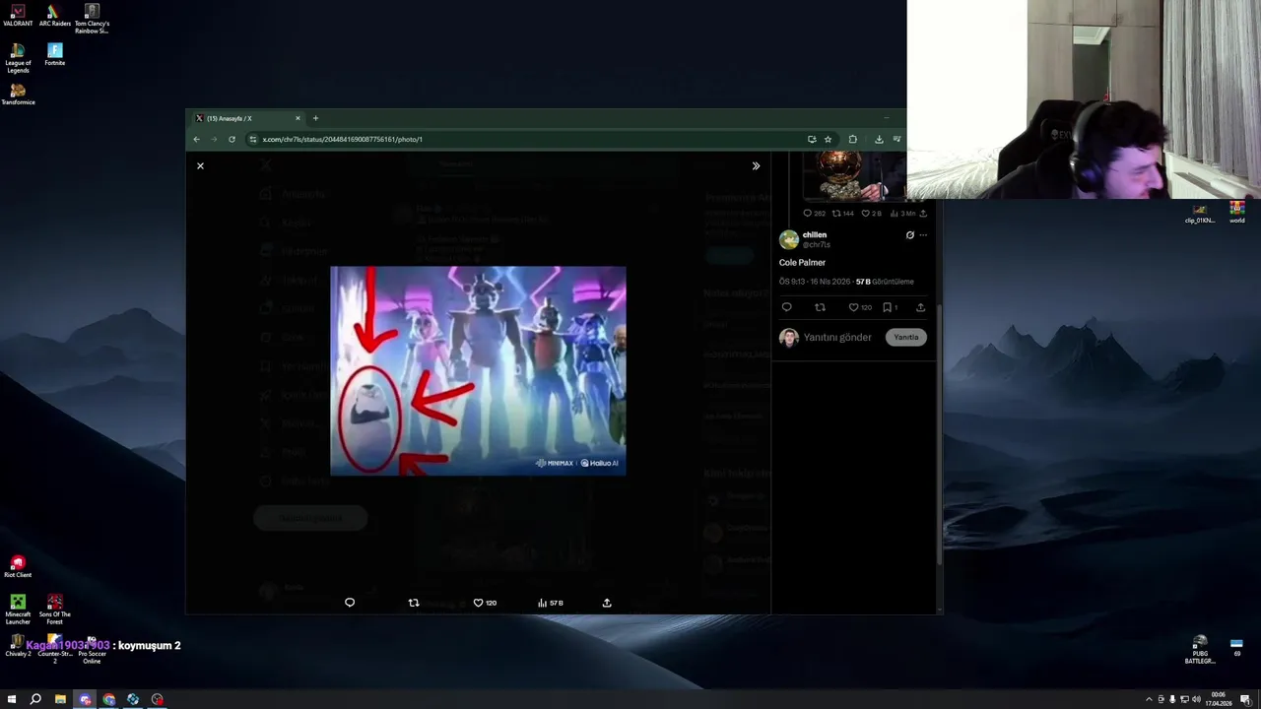Click the browser forward arrow
Image resolution: width=1261 pixels, height=709 pixels.
[x=214, y=139]
